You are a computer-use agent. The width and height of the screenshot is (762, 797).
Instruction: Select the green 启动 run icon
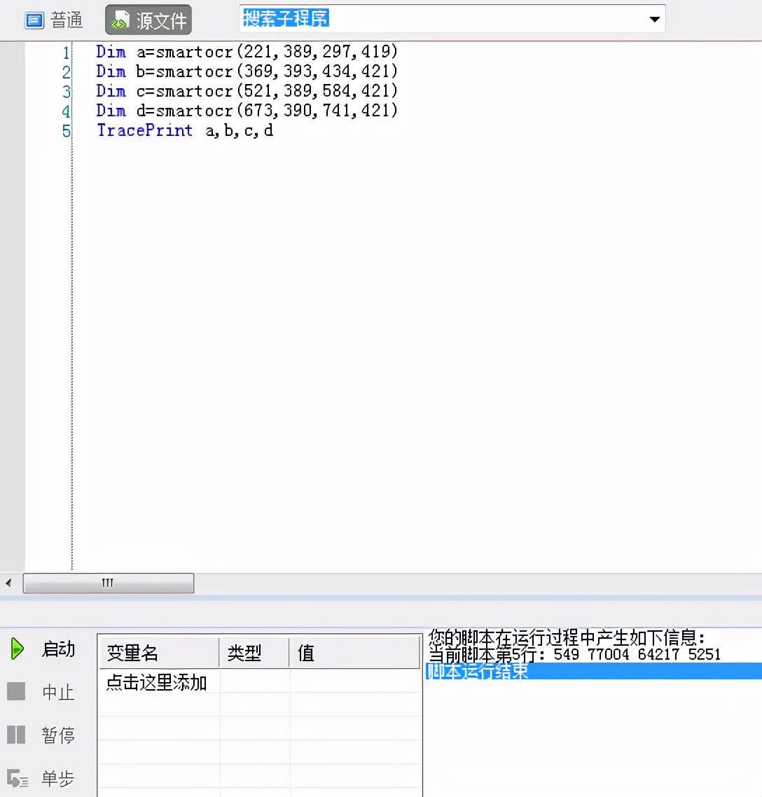[x=18, y=649]
